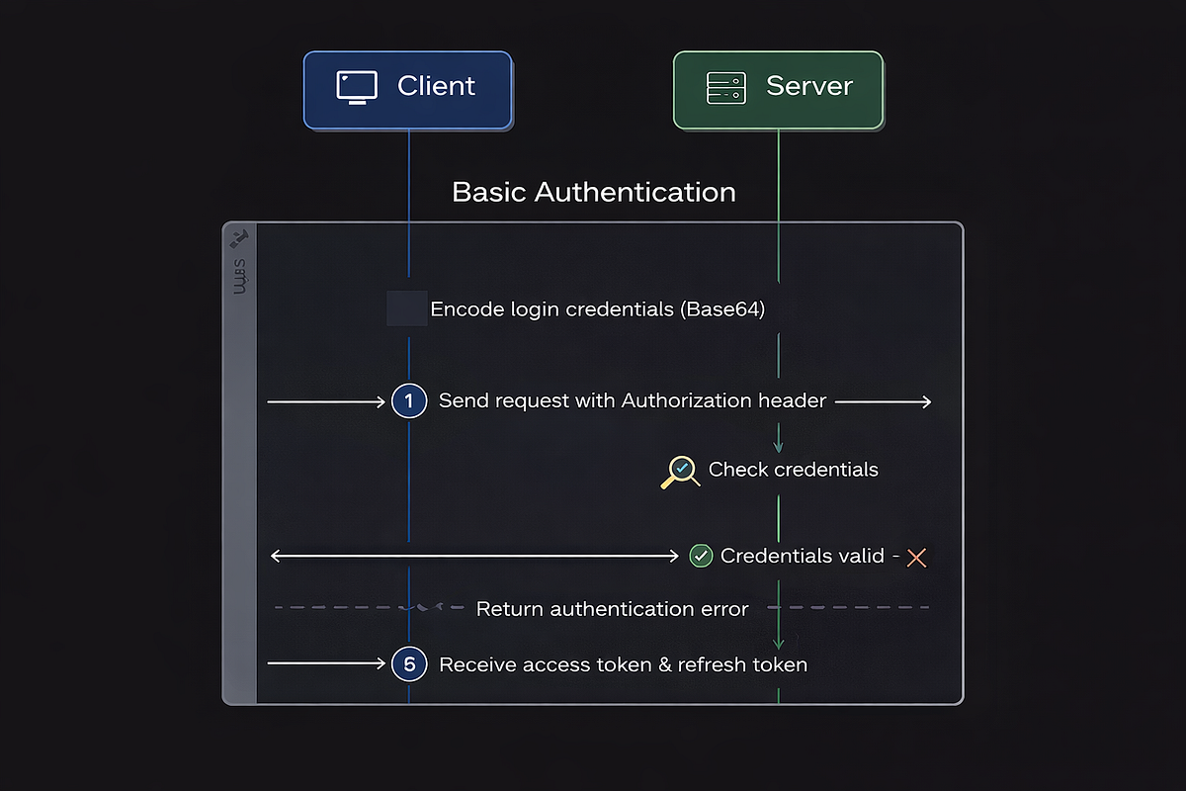Click the dark square beside Encode login credentials

406,308
